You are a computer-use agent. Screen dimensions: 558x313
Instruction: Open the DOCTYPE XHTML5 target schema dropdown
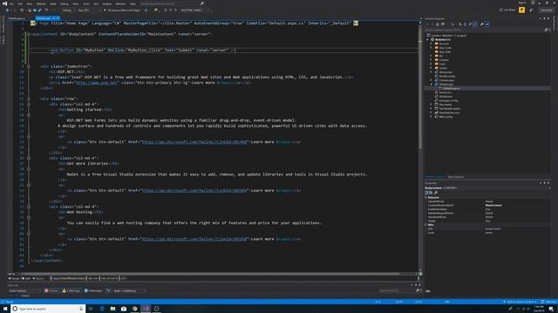pos(194,10)
